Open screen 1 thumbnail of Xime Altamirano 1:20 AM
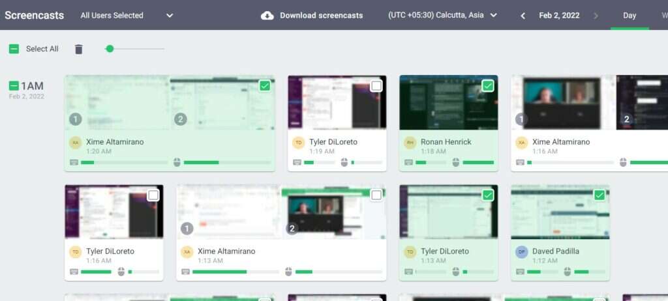Screen dimensions: 668x301 (x=117, y=102)
